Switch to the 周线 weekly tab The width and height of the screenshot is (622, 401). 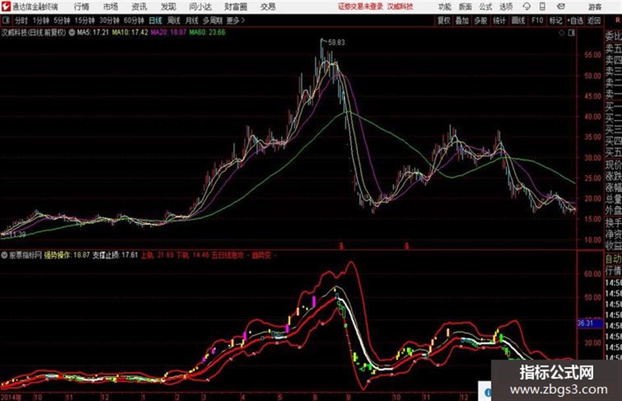point(174,20)
